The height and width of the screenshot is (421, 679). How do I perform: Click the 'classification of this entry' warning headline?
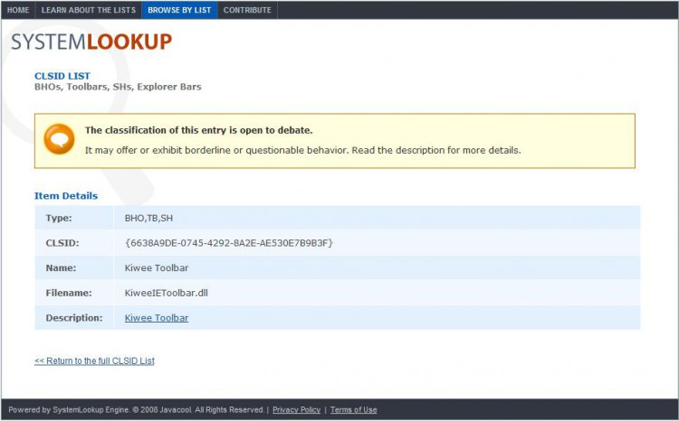click(199, 130)
